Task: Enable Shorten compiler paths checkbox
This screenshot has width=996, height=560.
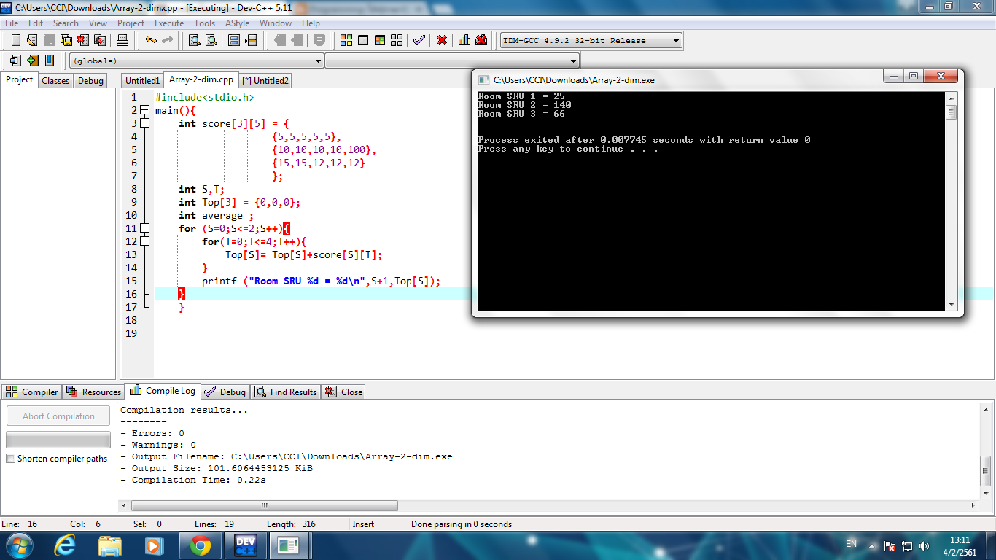Action: coord(10,459)
